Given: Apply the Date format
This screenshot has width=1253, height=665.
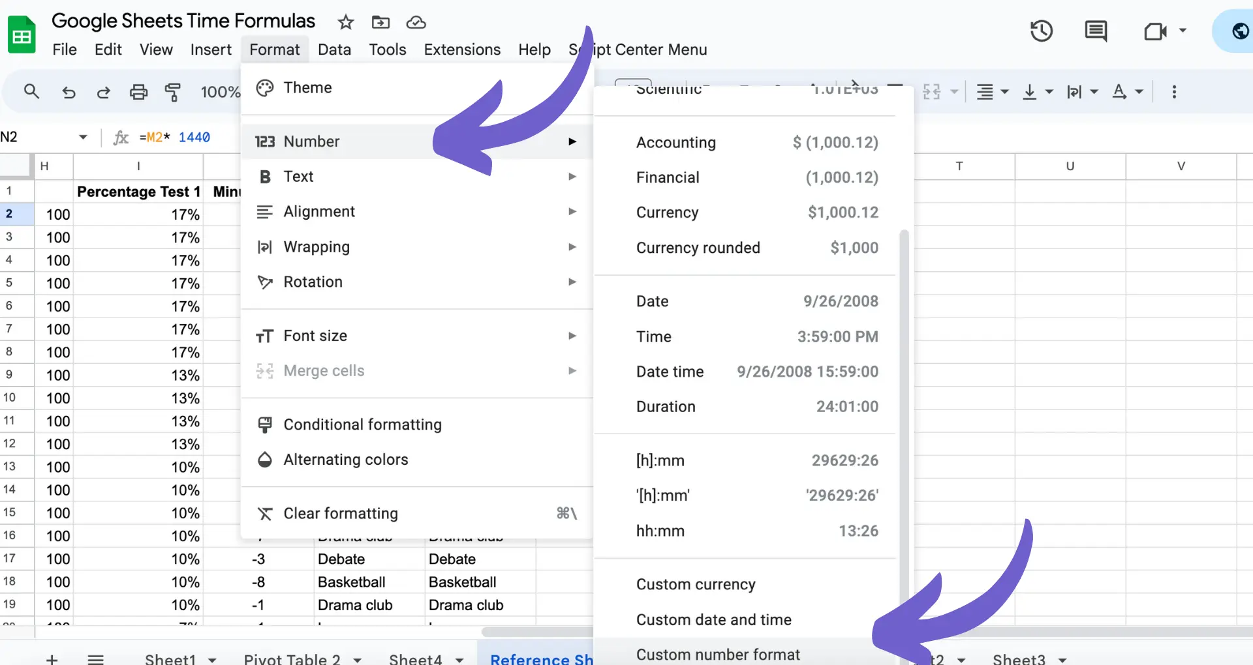Looking at the screenshot, I should tap(747, 301).
